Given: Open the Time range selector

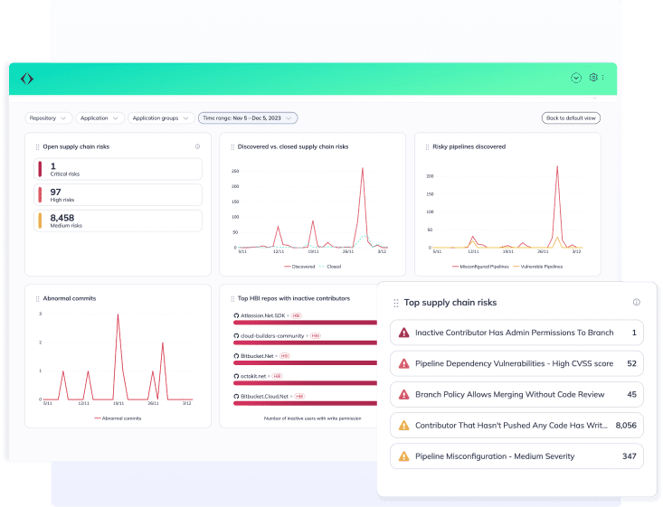Looking at the screenshot, I should [248, 117].
